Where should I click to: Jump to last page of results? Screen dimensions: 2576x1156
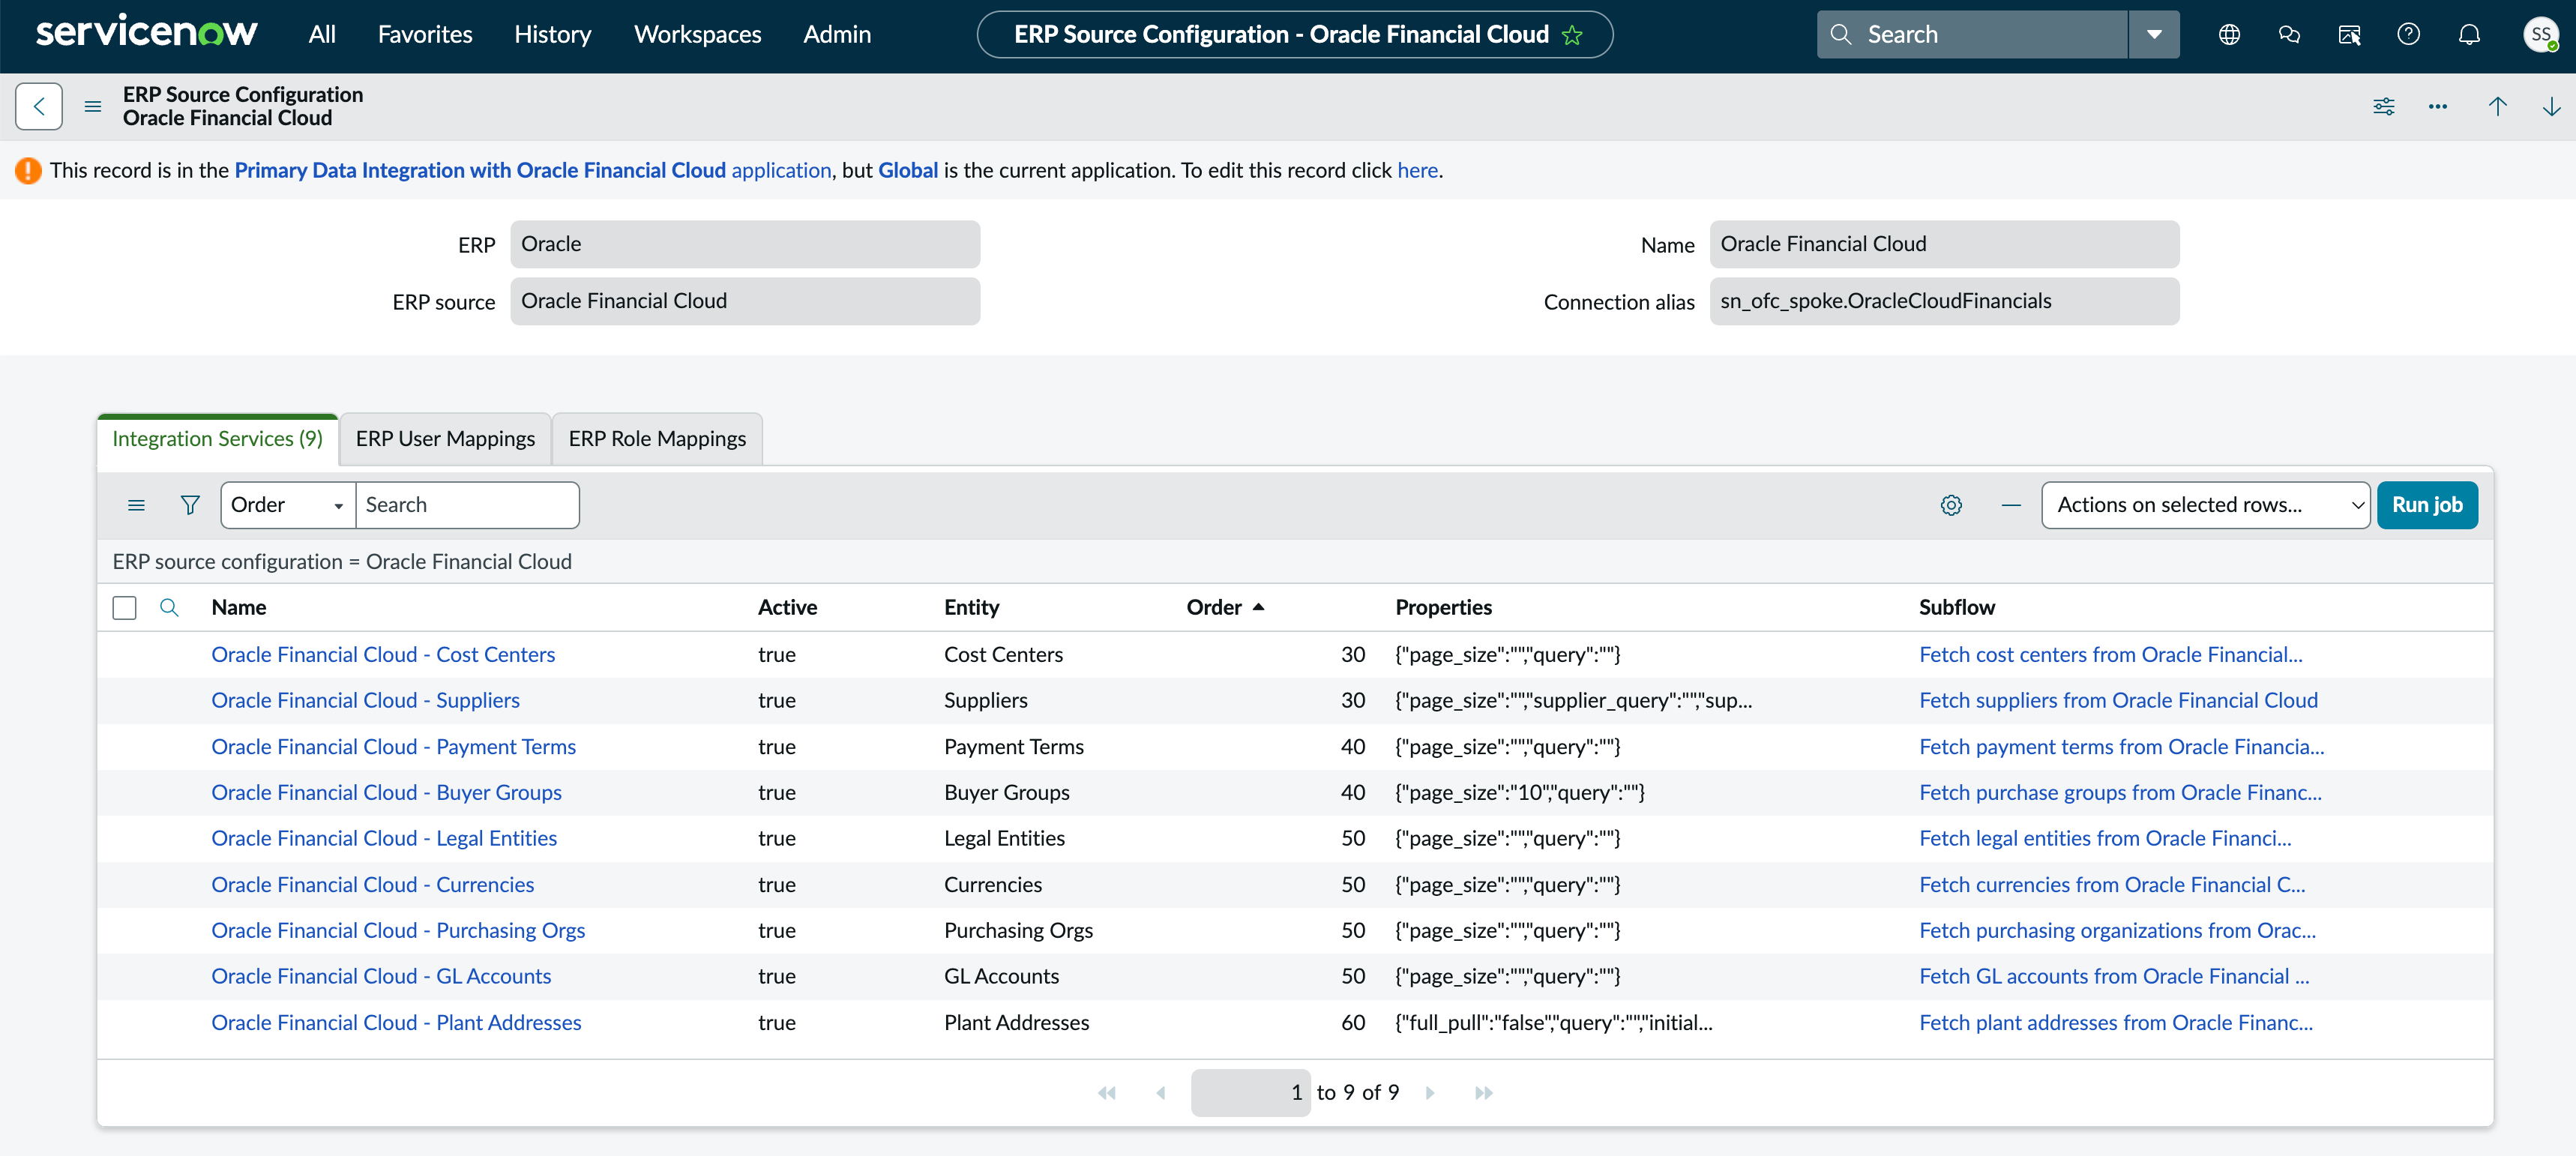click(1484, 1093)
